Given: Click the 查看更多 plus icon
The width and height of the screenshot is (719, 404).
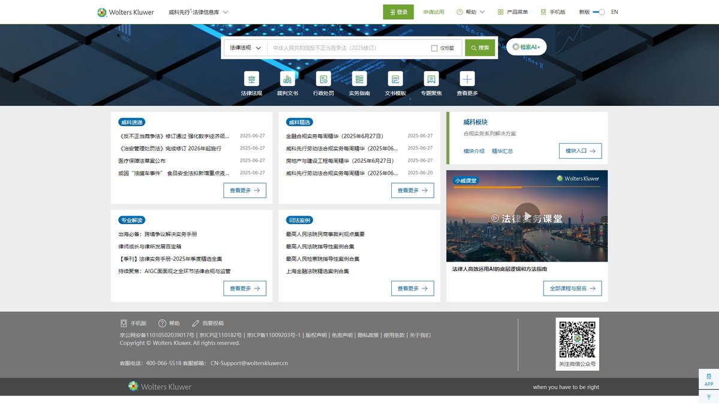Looking at the screenshot, I should (467, 78).
